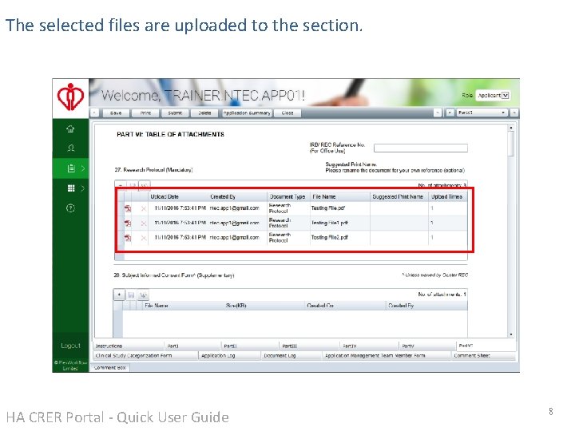The width and height of the screenshot is (575, 431).
Task: Remove attachment Testing File.pdf with X icon
Action: coord(144,208)
